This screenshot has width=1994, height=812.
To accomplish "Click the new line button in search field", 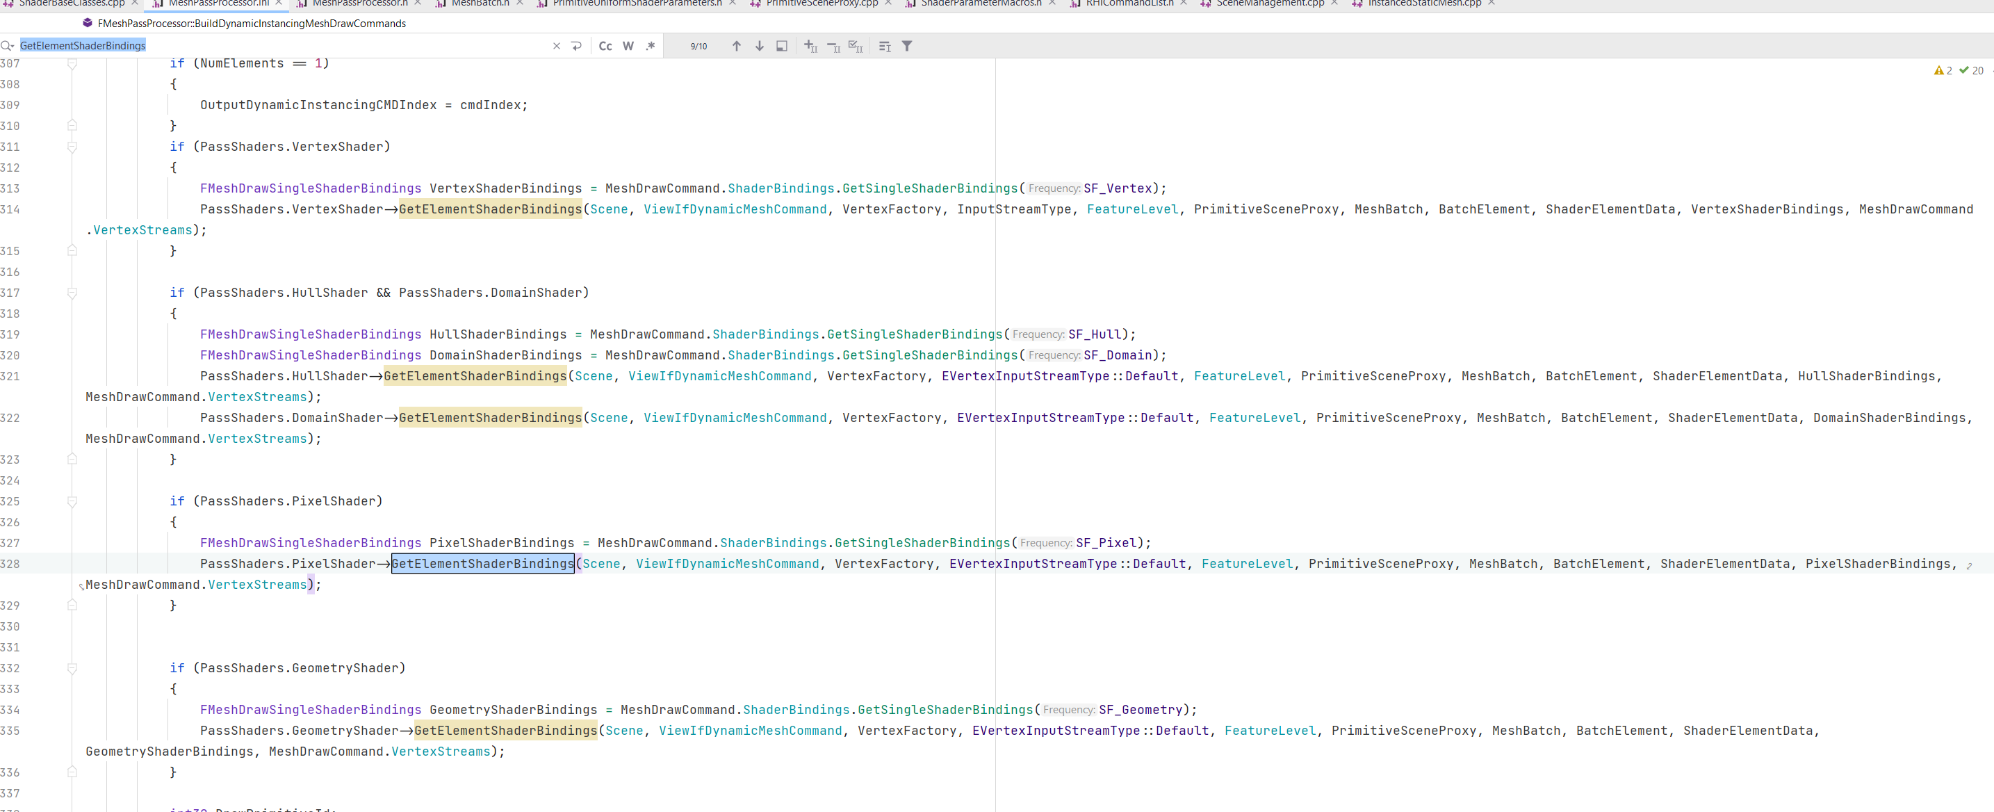I will pos(577,47).
